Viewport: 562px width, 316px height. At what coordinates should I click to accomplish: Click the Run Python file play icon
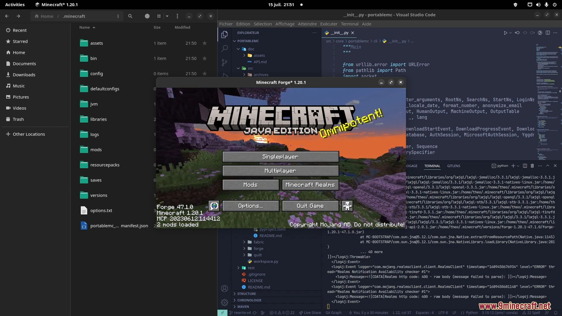[505, 33]
